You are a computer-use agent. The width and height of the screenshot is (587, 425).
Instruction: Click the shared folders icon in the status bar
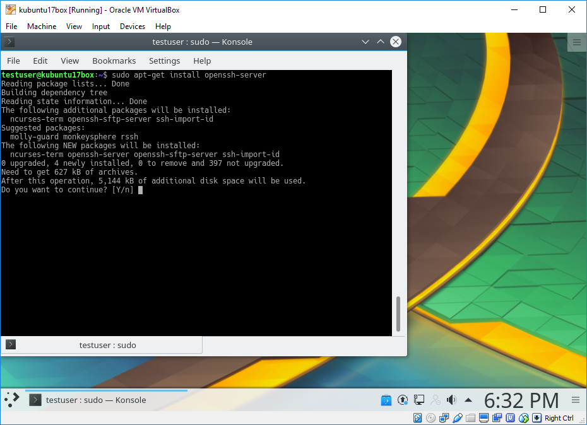click(471, 417)
